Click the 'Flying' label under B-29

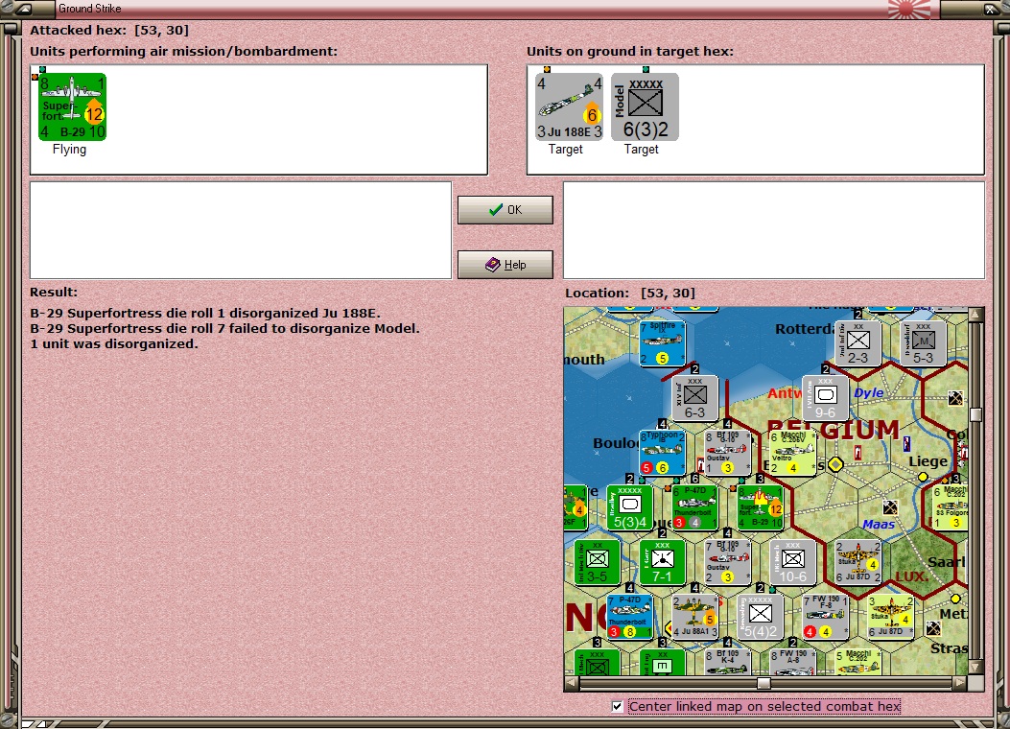pyautogui.click(x=70, y=150)
